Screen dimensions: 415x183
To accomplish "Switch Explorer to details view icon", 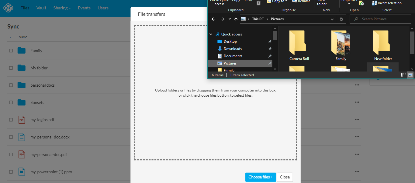I will (403, 75).
